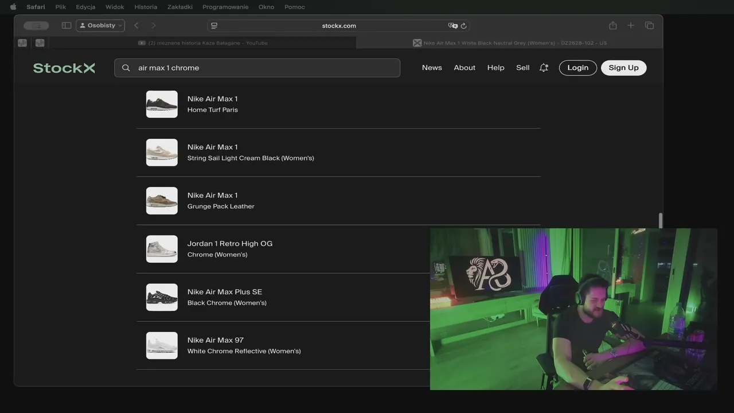This screenshot has width=734, height=413.
Task: Open the Programowanie menu
Action: [x=225, y=7]
